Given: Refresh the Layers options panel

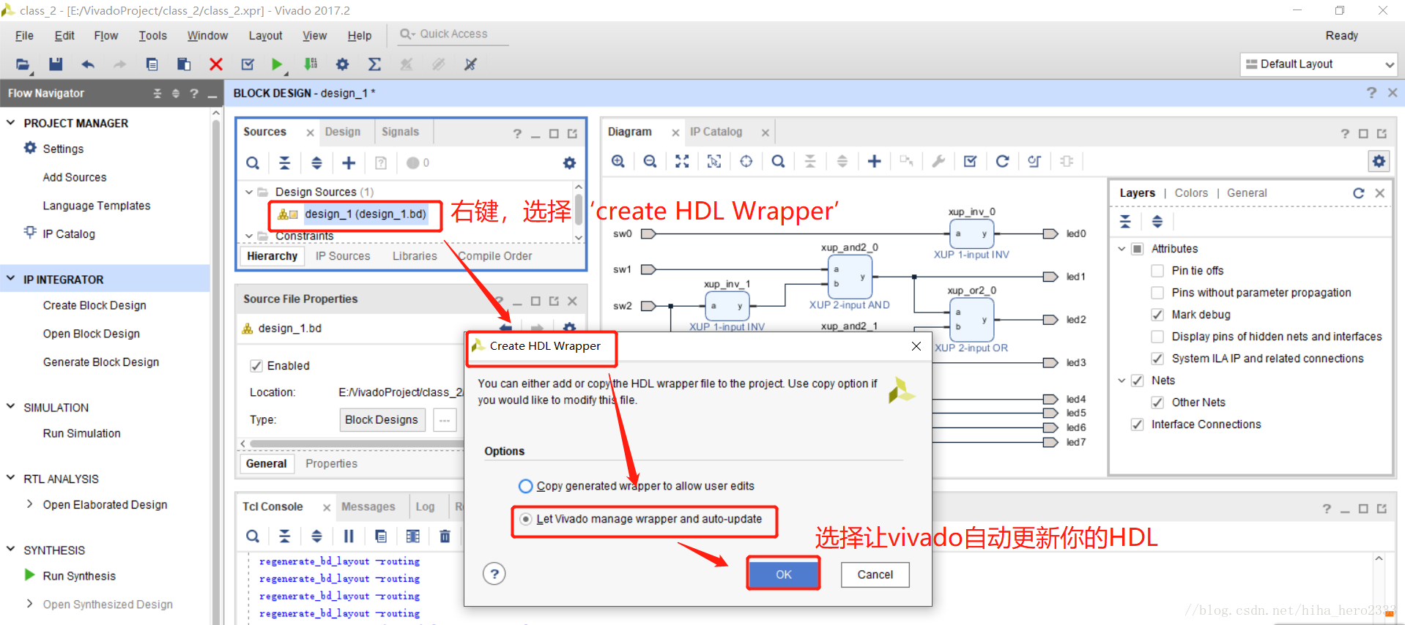Looking at the screenshot, I should [1359, 192].
